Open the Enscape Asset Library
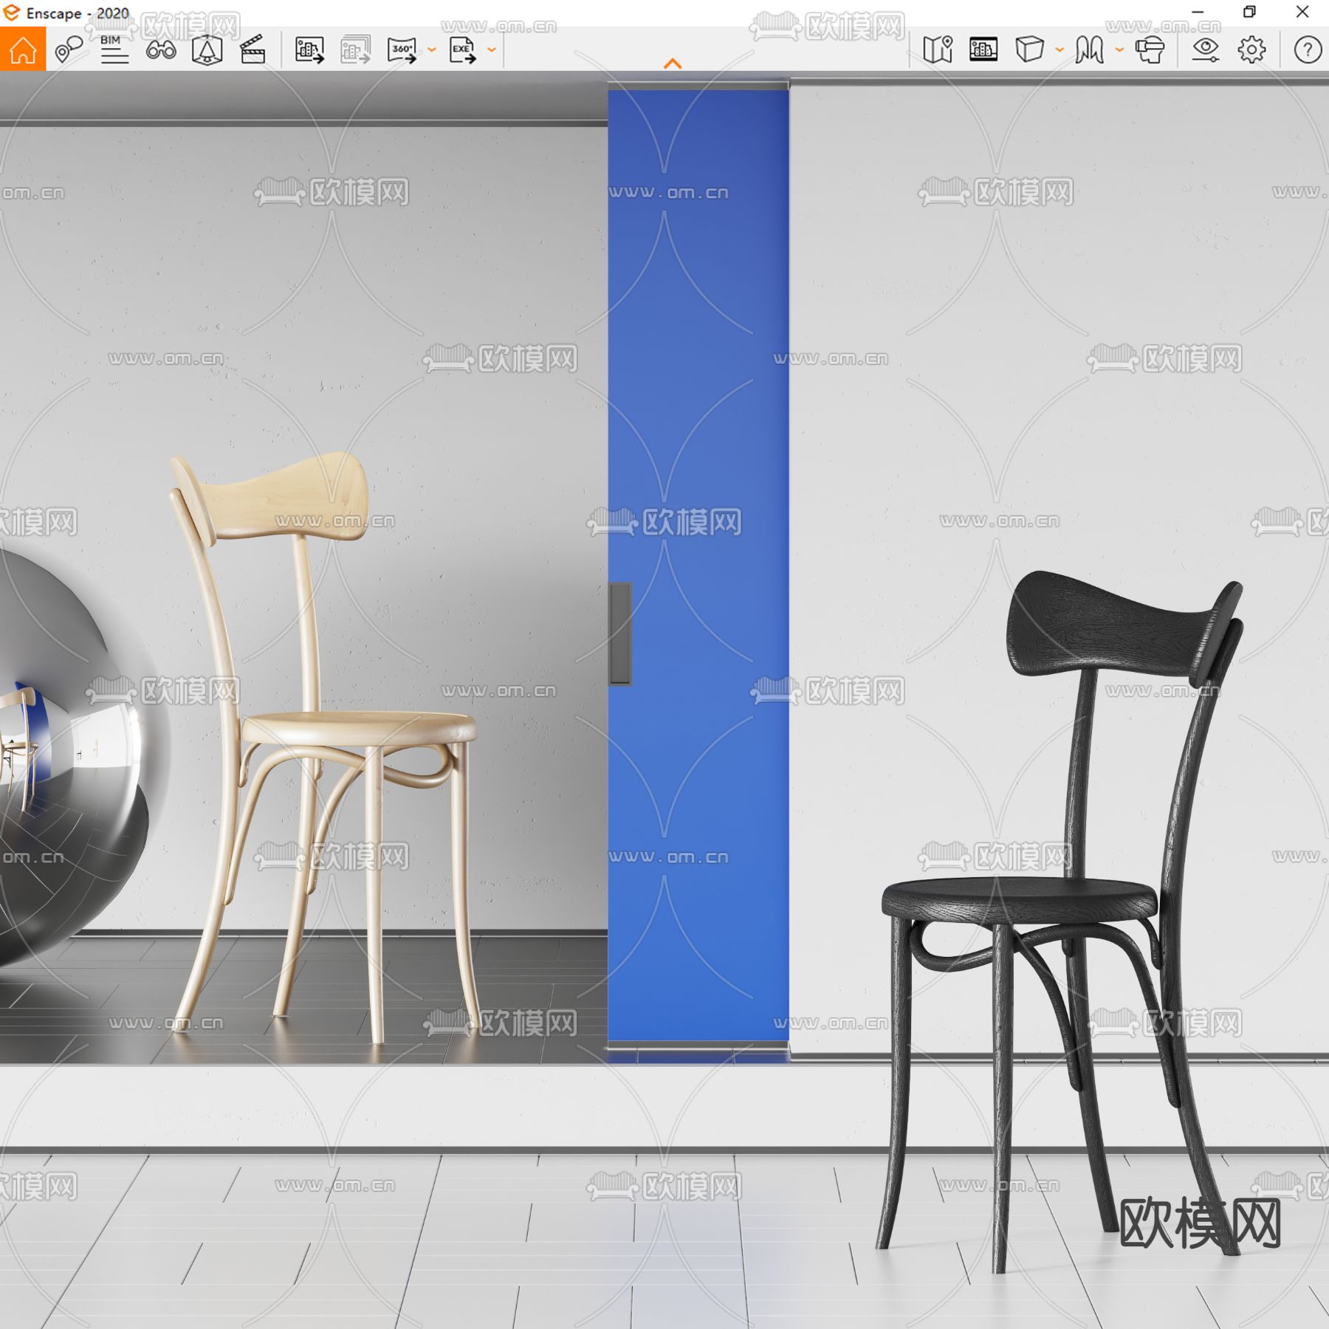 [207, 49]
